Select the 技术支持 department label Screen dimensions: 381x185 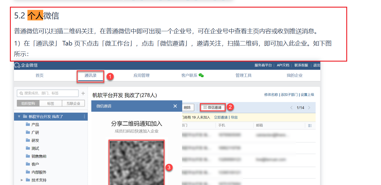pyautogui.click(x=39, y=180)
